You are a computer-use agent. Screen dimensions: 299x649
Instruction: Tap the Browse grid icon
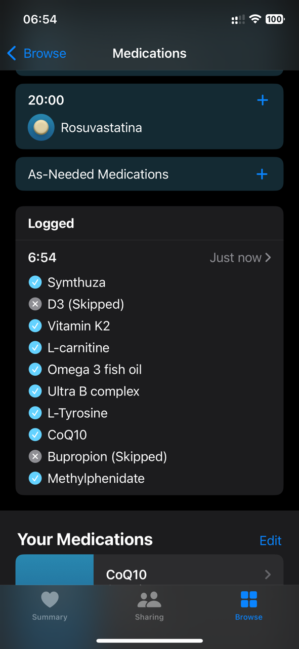[249, 600]
